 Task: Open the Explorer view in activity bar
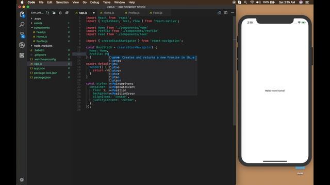pos(22,14)
